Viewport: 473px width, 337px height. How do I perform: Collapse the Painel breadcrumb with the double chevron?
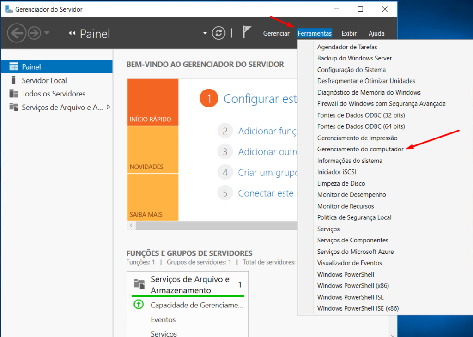pyautogui.click(x=73, y=33)
